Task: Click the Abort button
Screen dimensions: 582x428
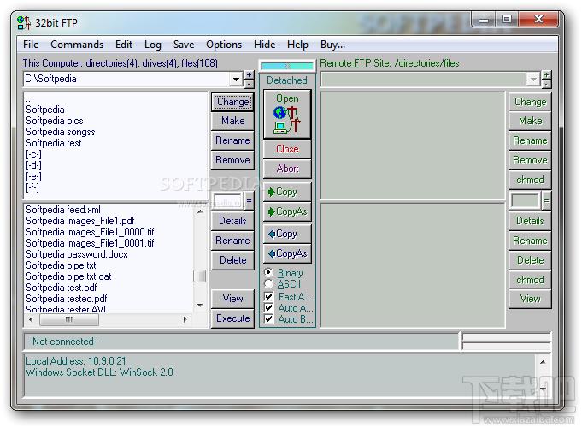Action: [x=287, y=169]
